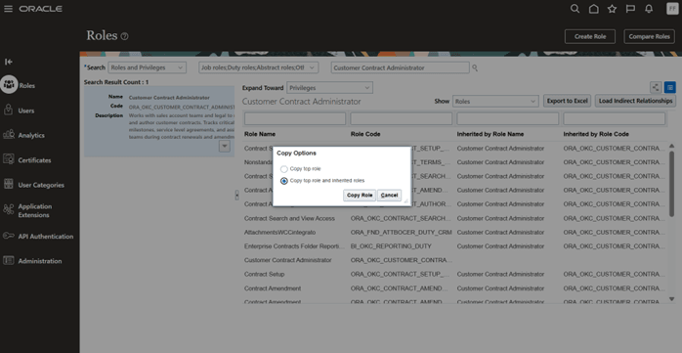Open the hamburger navigation menu

click(8, 9)
